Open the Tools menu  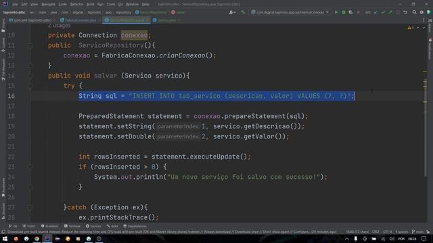pyautogui.click(x=111, y=5)
